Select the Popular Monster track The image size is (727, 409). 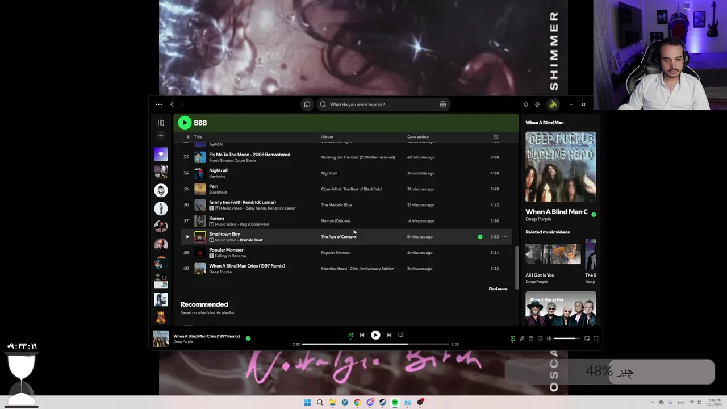(x=226, y=250)
